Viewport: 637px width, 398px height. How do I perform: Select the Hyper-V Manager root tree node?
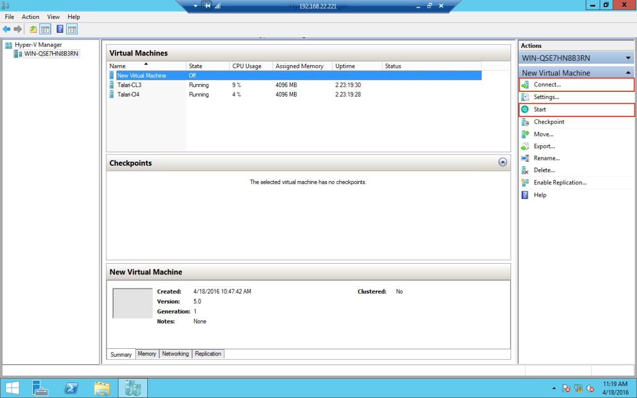38,45
